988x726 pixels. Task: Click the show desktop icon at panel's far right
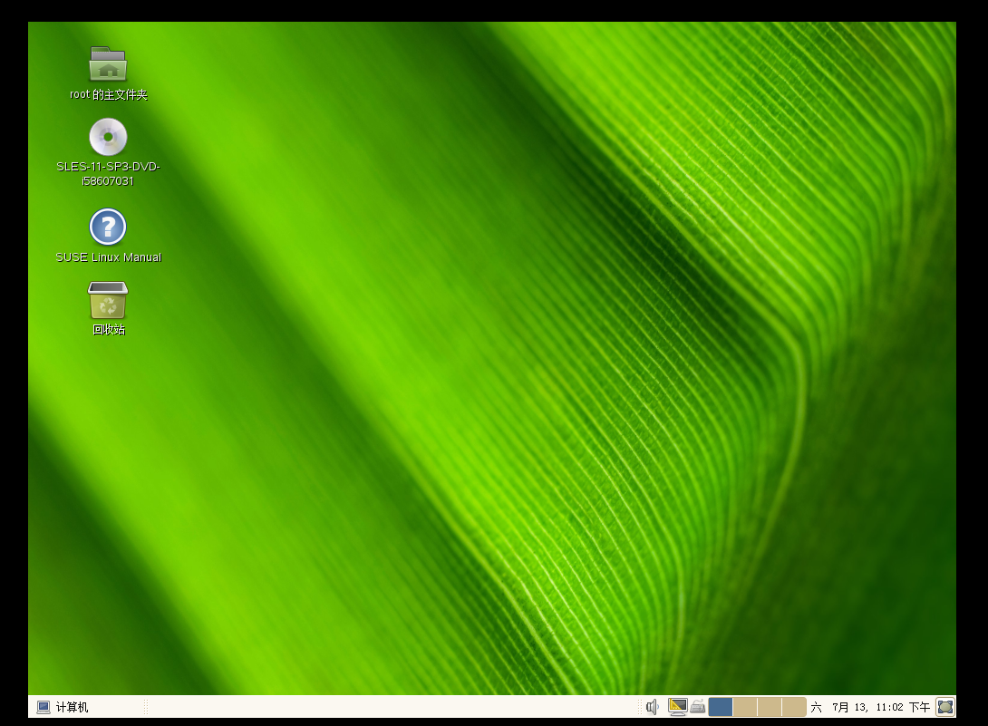[x=946, y=706]
